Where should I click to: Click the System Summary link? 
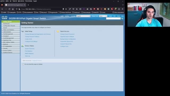(30, 49)
